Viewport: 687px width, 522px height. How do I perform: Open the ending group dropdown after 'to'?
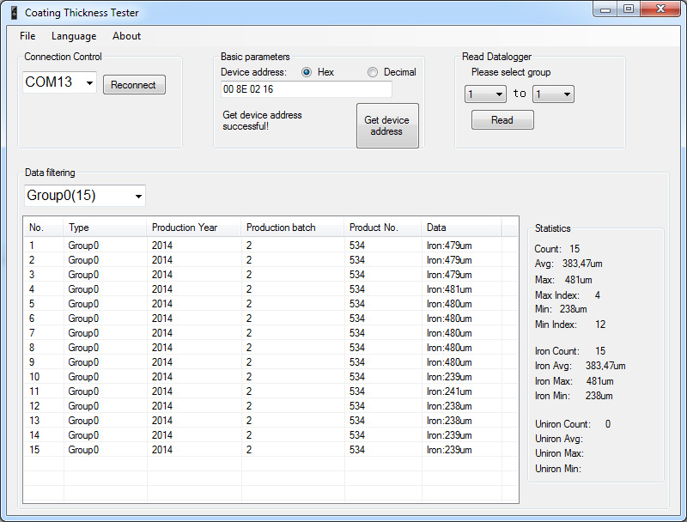[x=565, y=94]
